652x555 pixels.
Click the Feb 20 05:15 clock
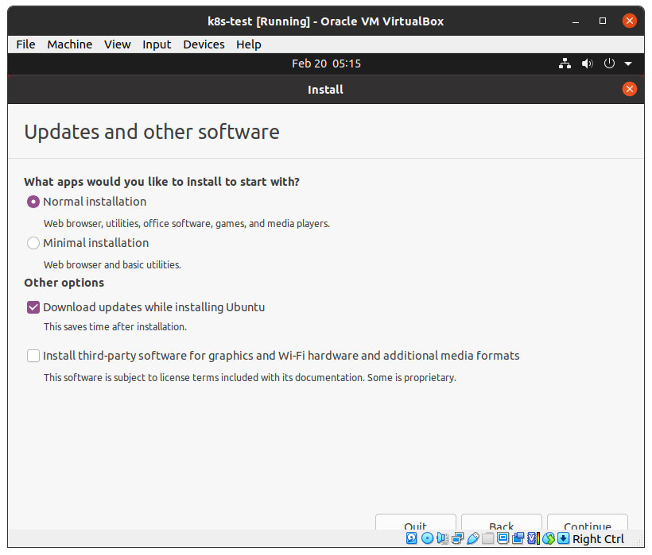[326, 64]
